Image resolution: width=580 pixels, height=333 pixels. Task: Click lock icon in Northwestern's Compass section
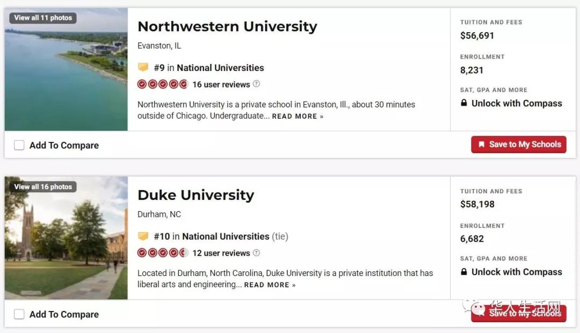[464, 103]
